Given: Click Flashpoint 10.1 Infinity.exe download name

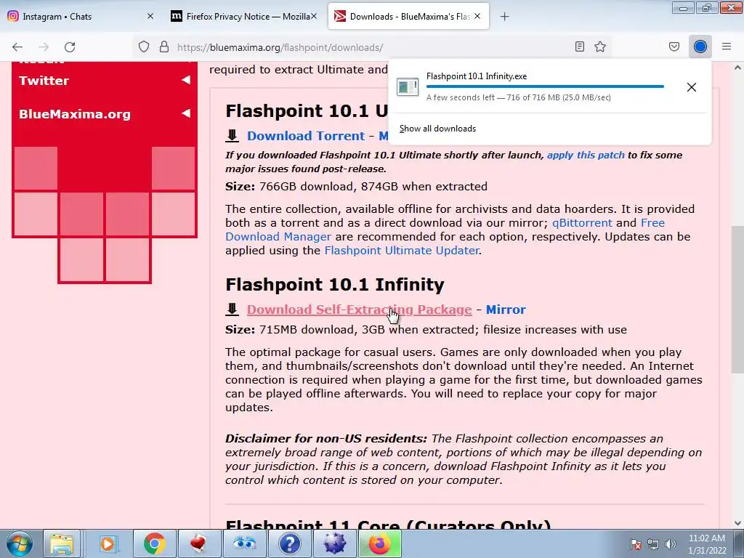Looking at the screenshot, I should (x=477, y=76).
